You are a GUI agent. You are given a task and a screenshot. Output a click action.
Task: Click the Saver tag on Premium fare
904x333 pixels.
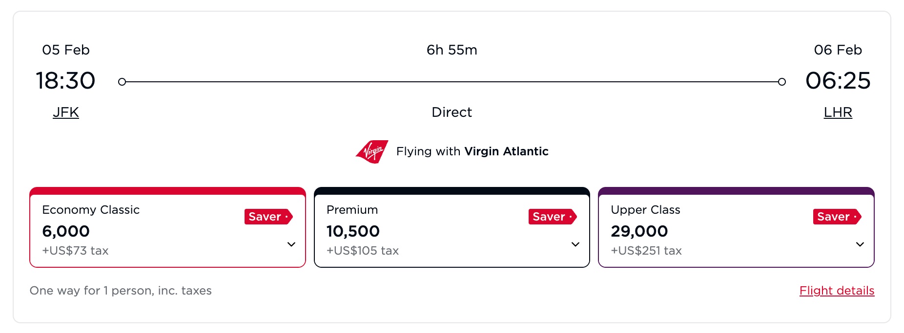552,217
